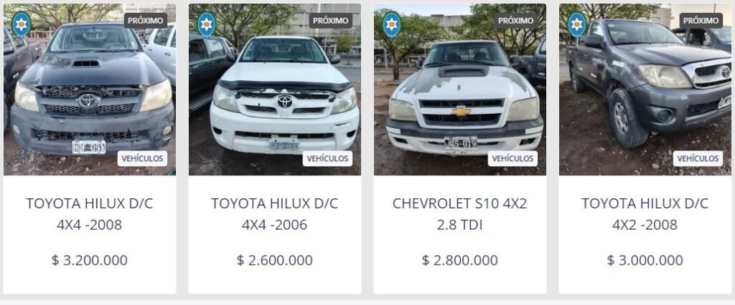735x305 pixels.
Task: Click the VEHÍCULOS label on the black Hilux photo
Action: 143,158
